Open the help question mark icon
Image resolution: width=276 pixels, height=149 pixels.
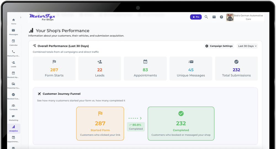pyautogui.click(x=221, y=17)
